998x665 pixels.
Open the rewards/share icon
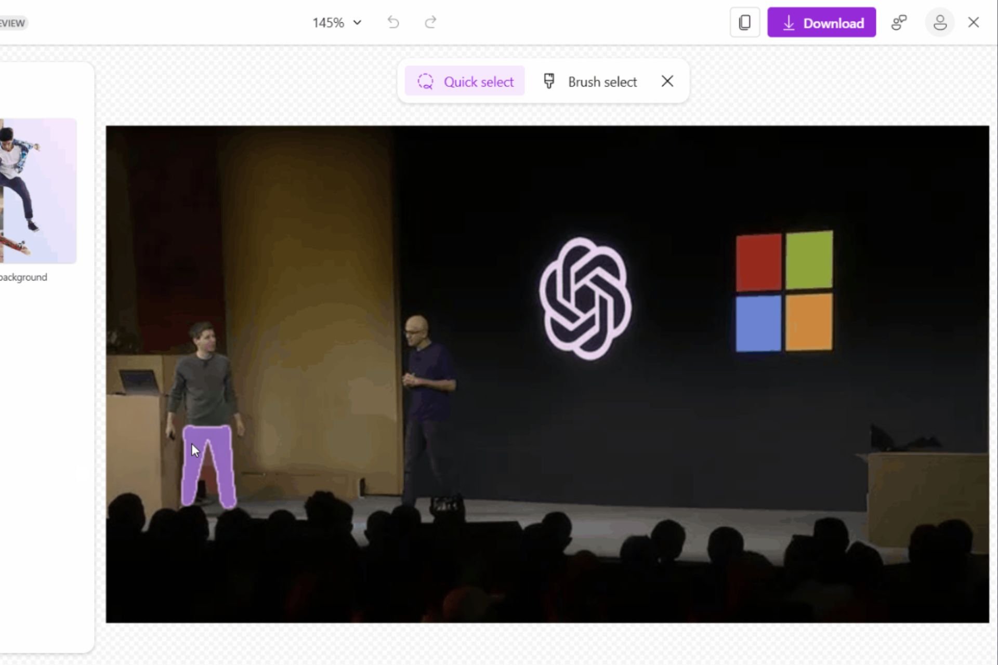[899, 22]
